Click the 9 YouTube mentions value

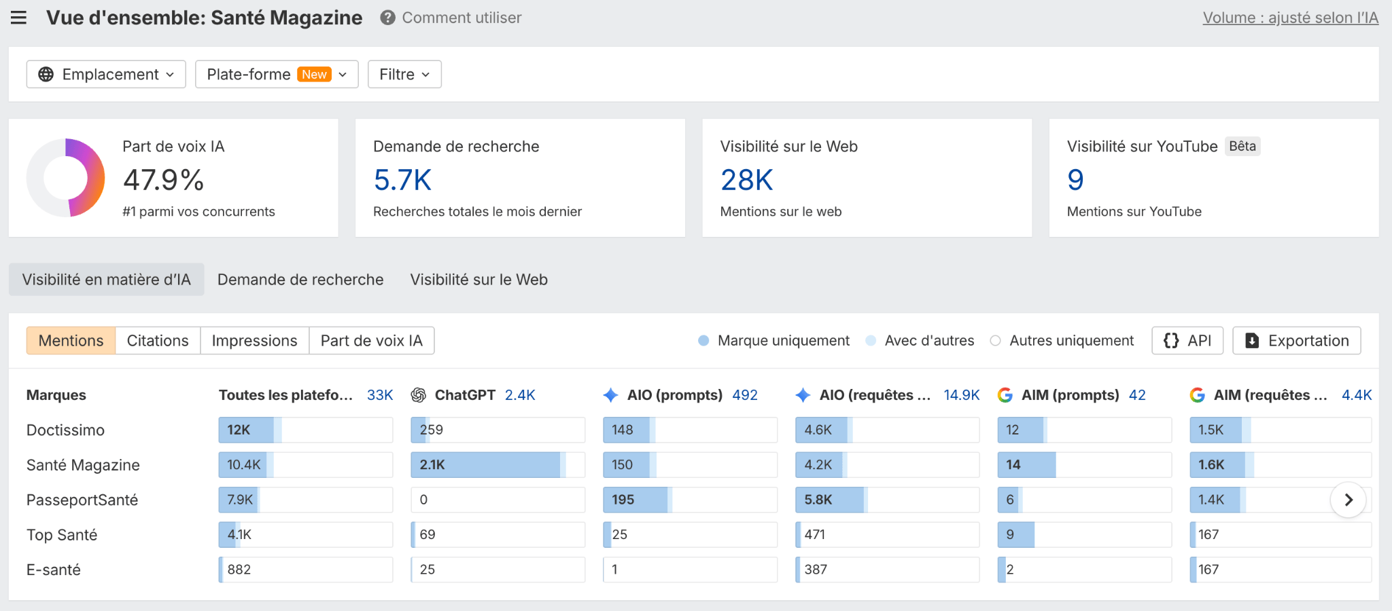coord(1075,180)
